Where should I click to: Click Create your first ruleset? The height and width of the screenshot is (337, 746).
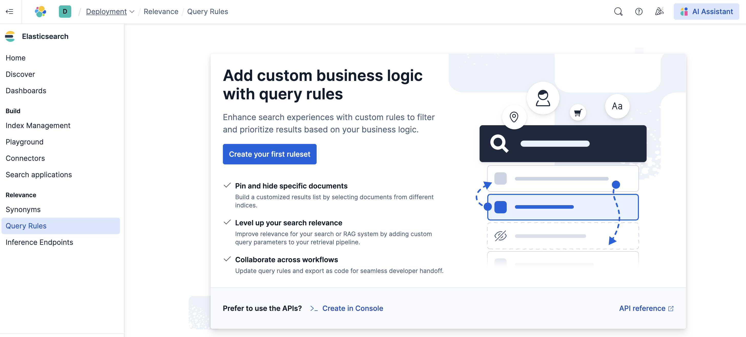(x=269, y=154)
